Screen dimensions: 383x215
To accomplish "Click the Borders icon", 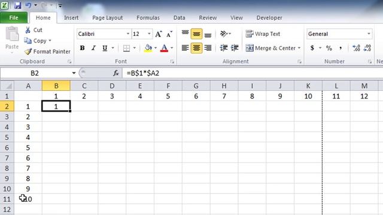I will 126,48.
